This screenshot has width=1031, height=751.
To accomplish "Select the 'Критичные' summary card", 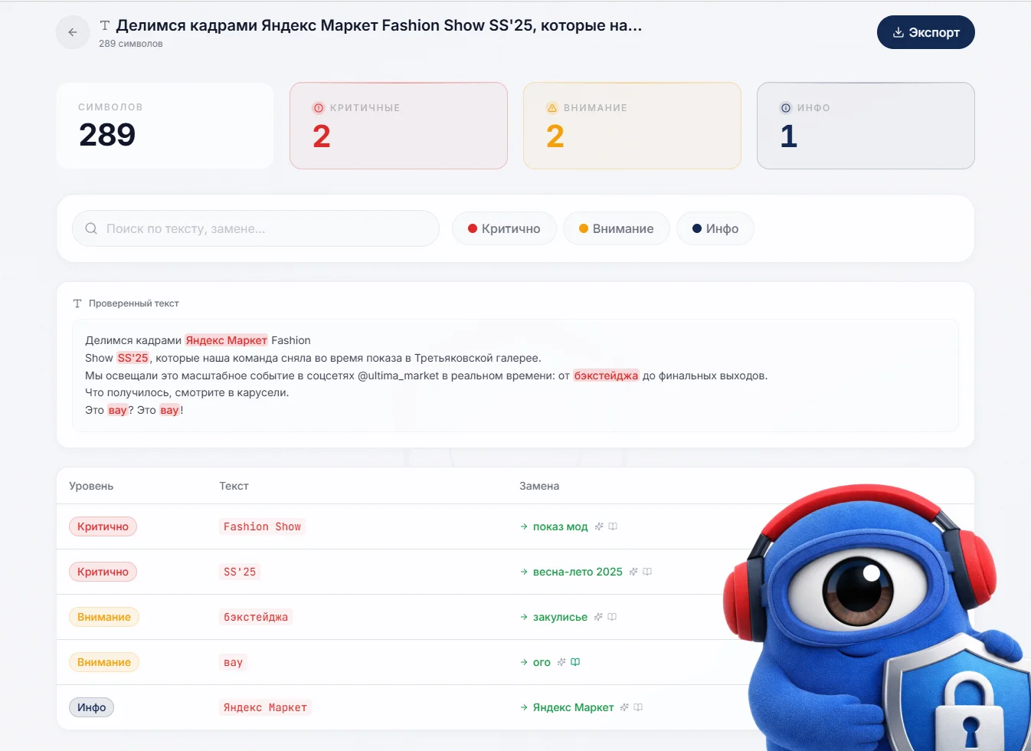I will (x=398, y=126).
